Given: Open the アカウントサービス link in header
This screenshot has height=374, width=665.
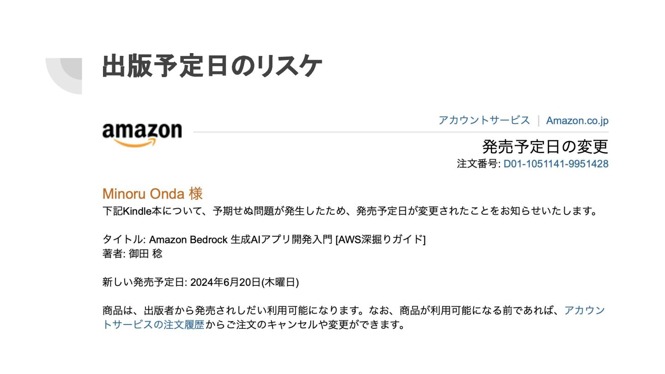Looking at the screenshot, I should point(484,121).
